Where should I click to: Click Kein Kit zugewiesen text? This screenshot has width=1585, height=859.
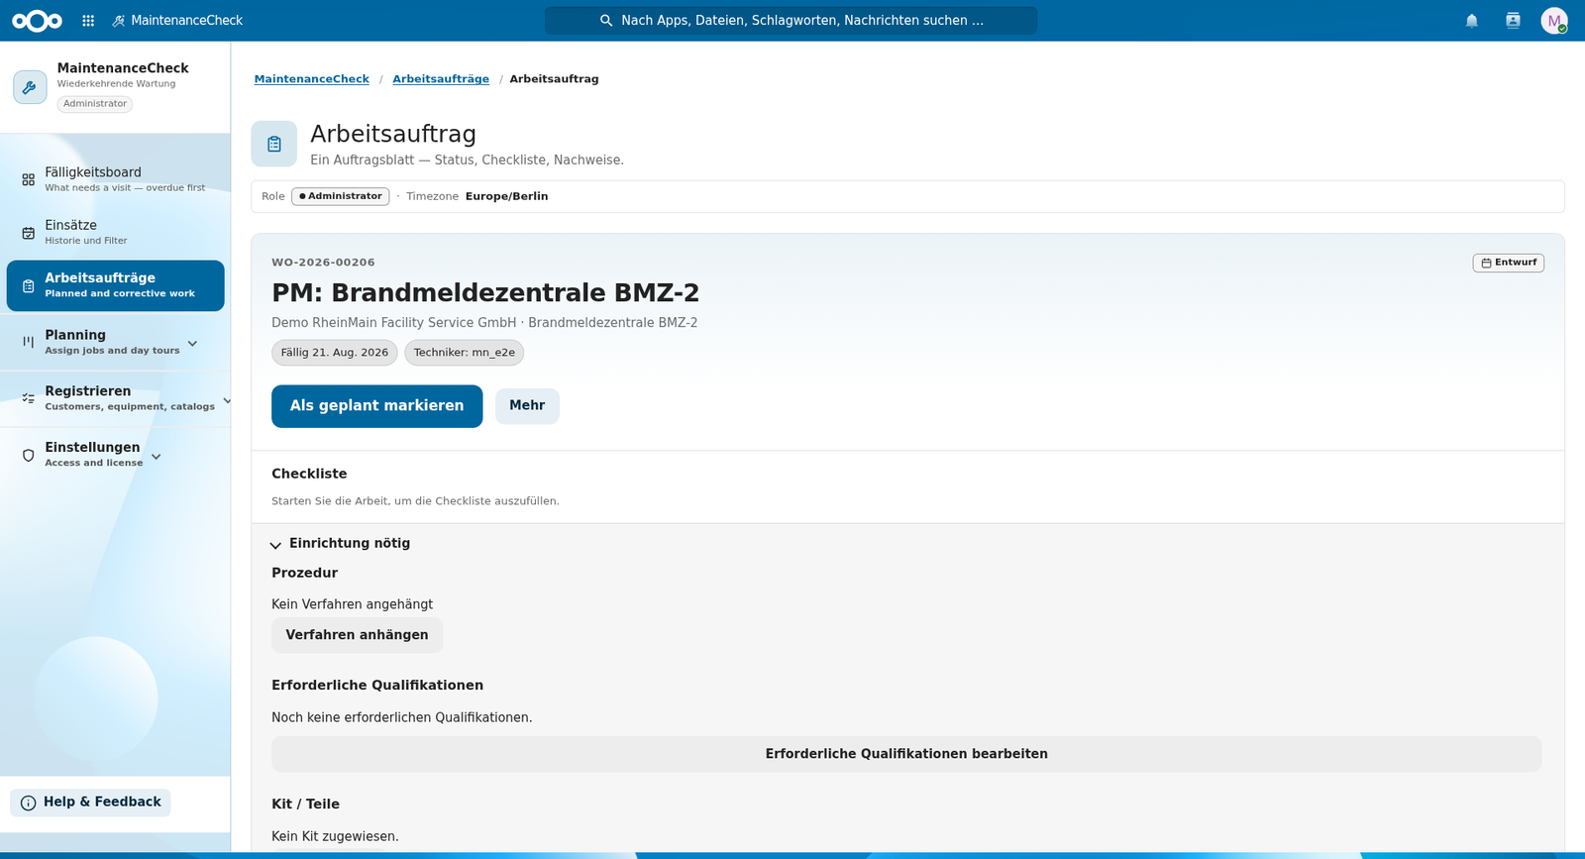tap(335, 836)
